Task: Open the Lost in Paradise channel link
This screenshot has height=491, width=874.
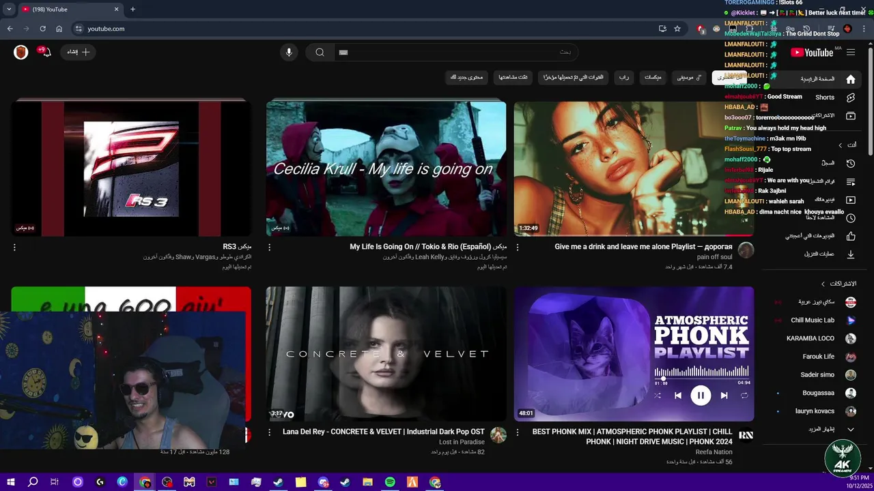Action: (462, 442)
